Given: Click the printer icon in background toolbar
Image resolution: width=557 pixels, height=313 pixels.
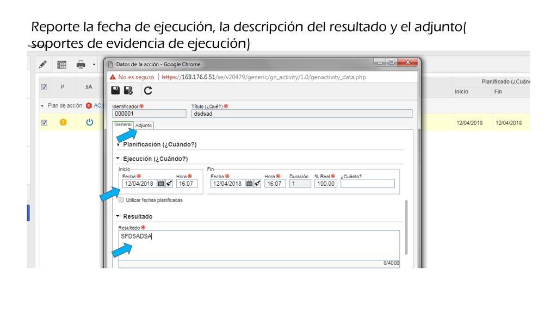Looking at the screenshot, I should 81,65.
